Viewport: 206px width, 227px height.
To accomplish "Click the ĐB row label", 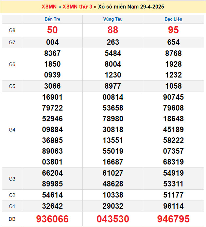I will pos(12,219).
